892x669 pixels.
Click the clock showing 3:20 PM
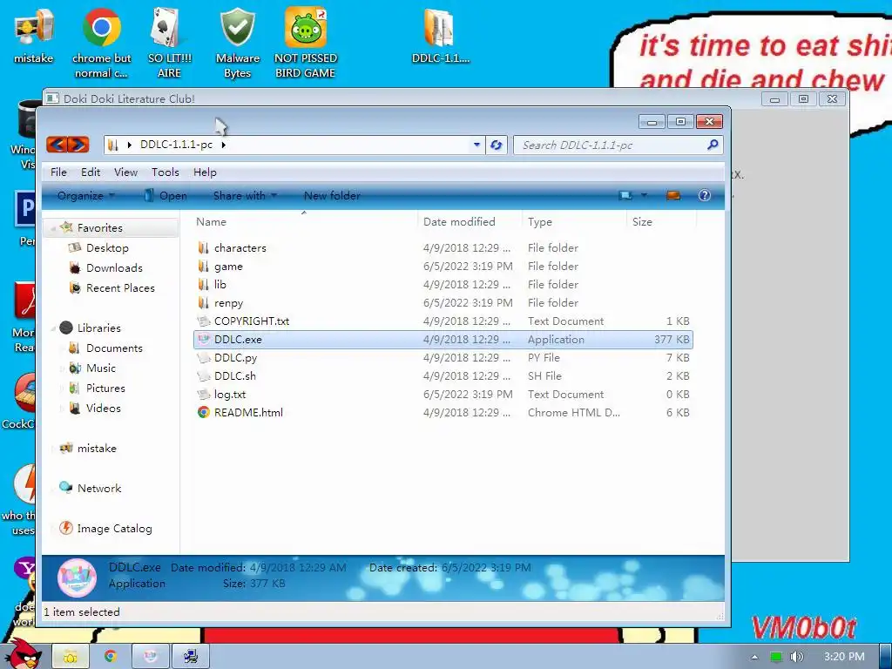coord(844,657)
